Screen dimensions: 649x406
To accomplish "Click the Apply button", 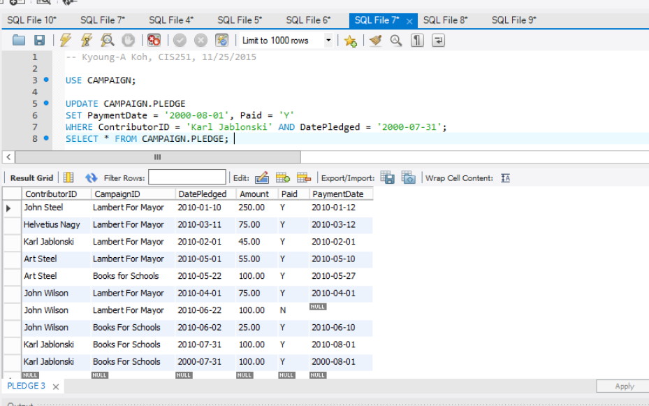I will click(x=624, y=386).
